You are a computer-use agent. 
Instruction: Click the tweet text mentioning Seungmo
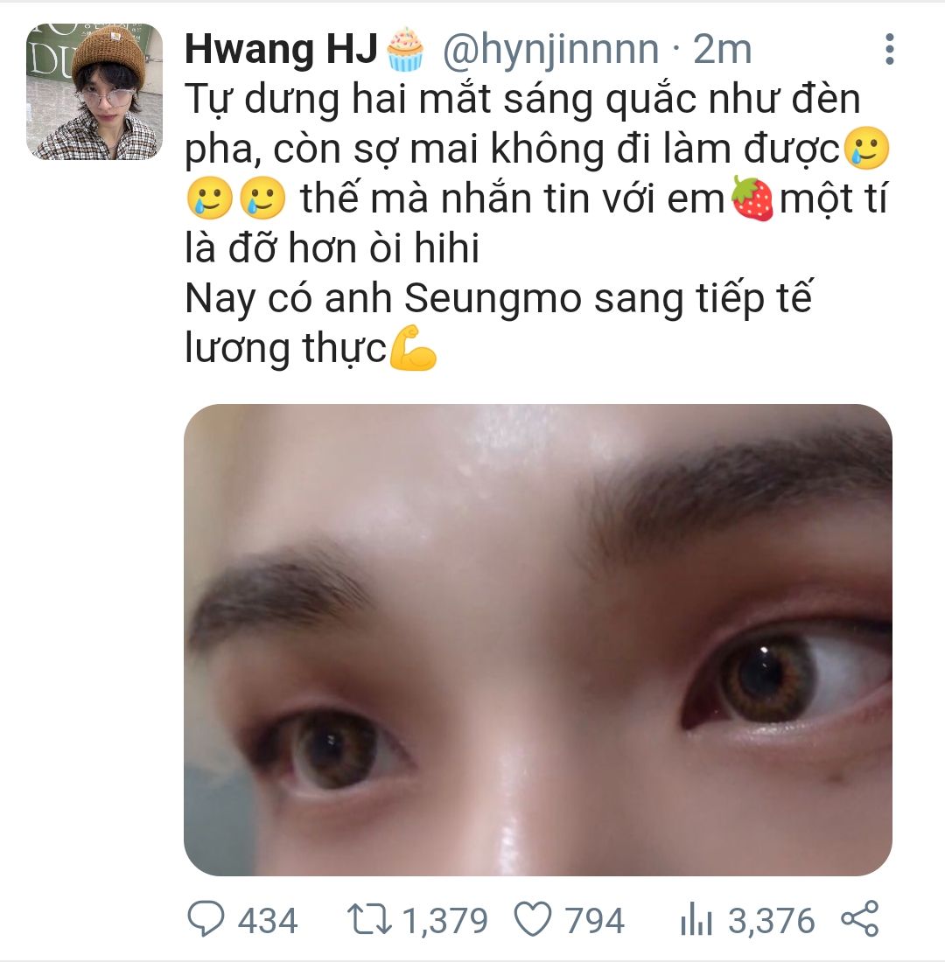click(499, 298)
